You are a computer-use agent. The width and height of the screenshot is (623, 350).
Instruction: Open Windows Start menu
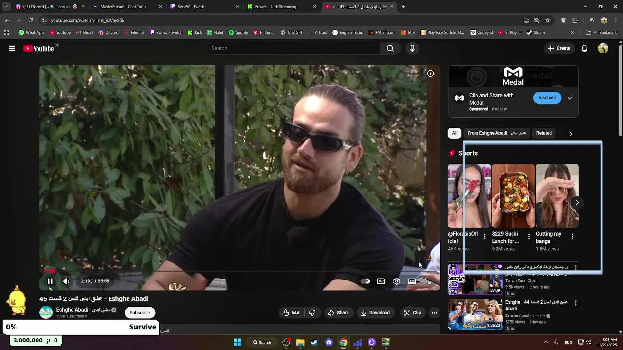coord(238,342)
